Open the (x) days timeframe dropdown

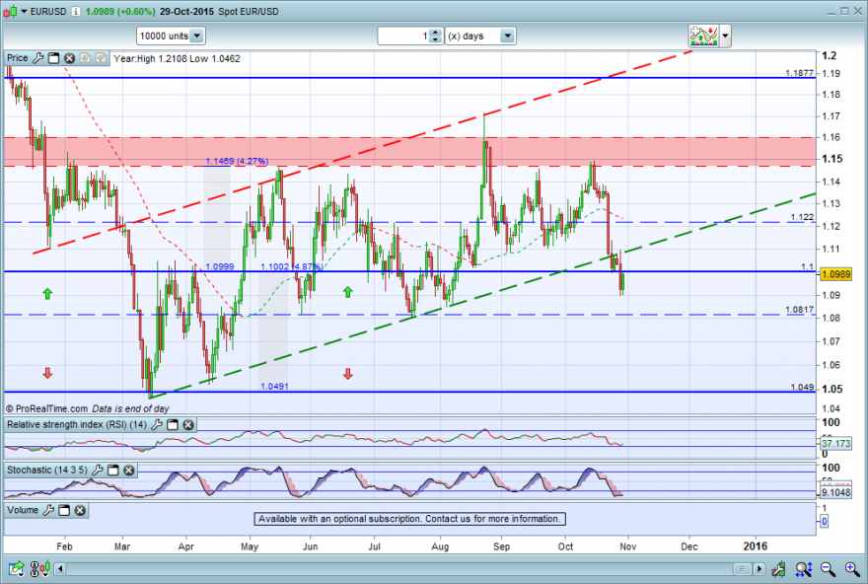coord(507,36)
